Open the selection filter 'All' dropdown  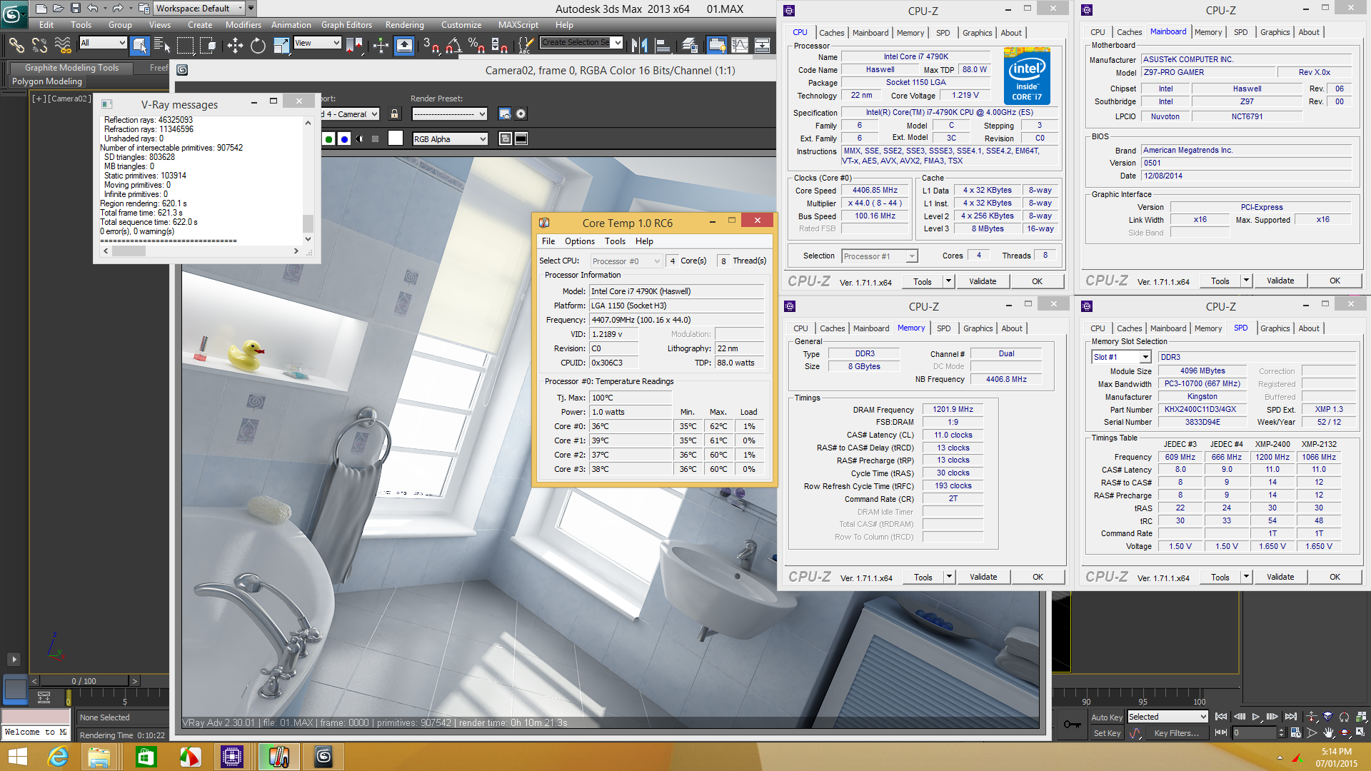pos(103,43)
